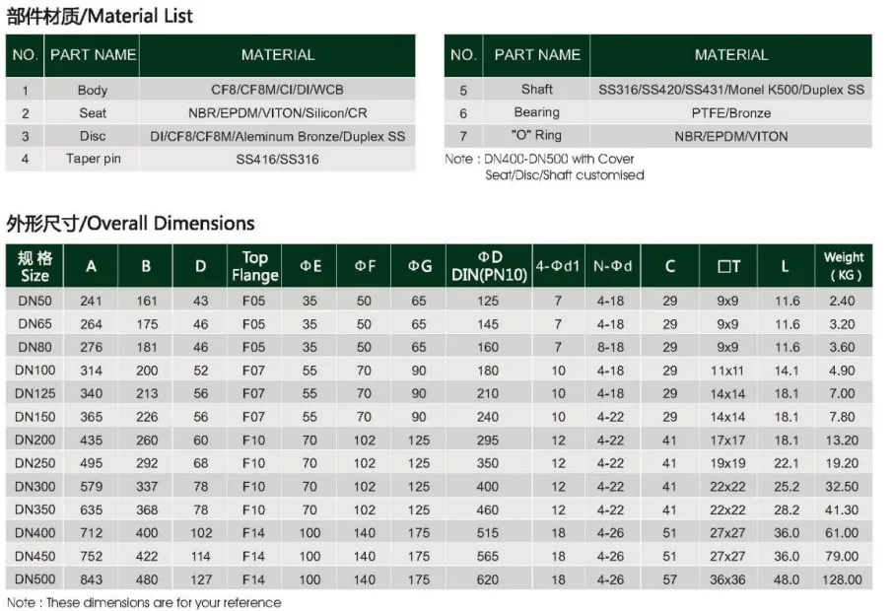
Task: Select the DN50 size row label
Action: 34,301
